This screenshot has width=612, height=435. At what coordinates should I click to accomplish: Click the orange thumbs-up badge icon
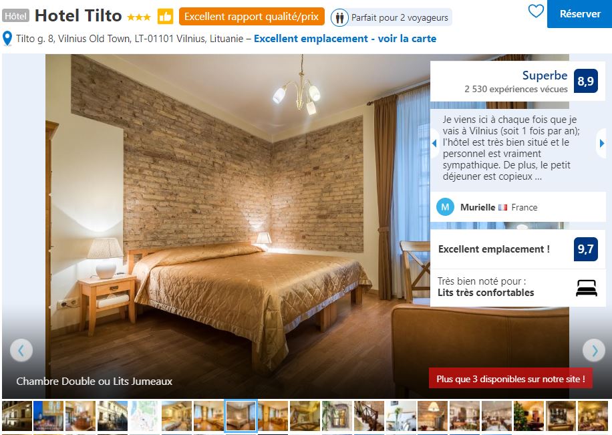click(165, 17)
